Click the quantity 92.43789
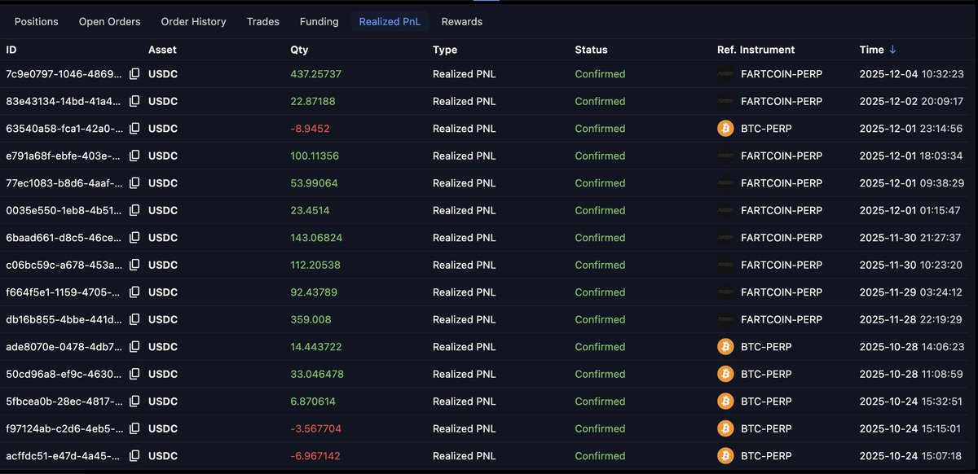The image size is (978, 474). (x=314, y=292)
